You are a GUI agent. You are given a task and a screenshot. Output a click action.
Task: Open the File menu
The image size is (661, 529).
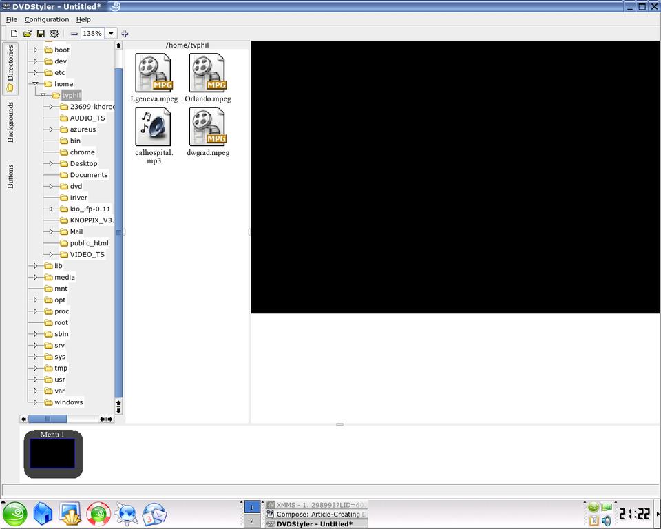[x=12, y=19]
